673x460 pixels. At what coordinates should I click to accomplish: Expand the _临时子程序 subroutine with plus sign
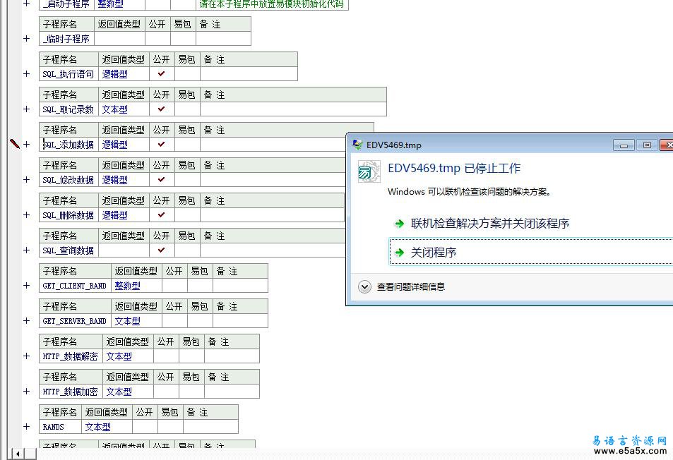click(x=27, y=39)
